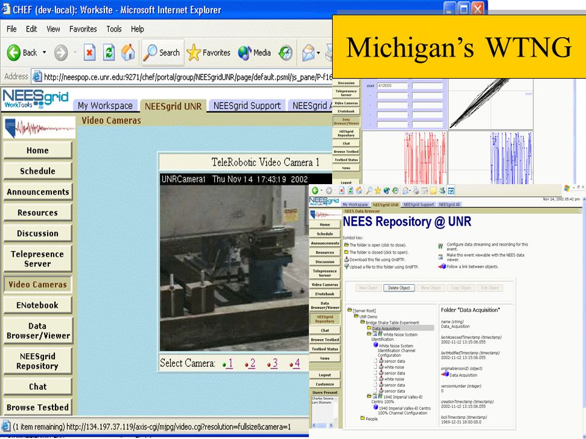
Task: Open Chat in main window sidebar
Action: tap(38, 387)
